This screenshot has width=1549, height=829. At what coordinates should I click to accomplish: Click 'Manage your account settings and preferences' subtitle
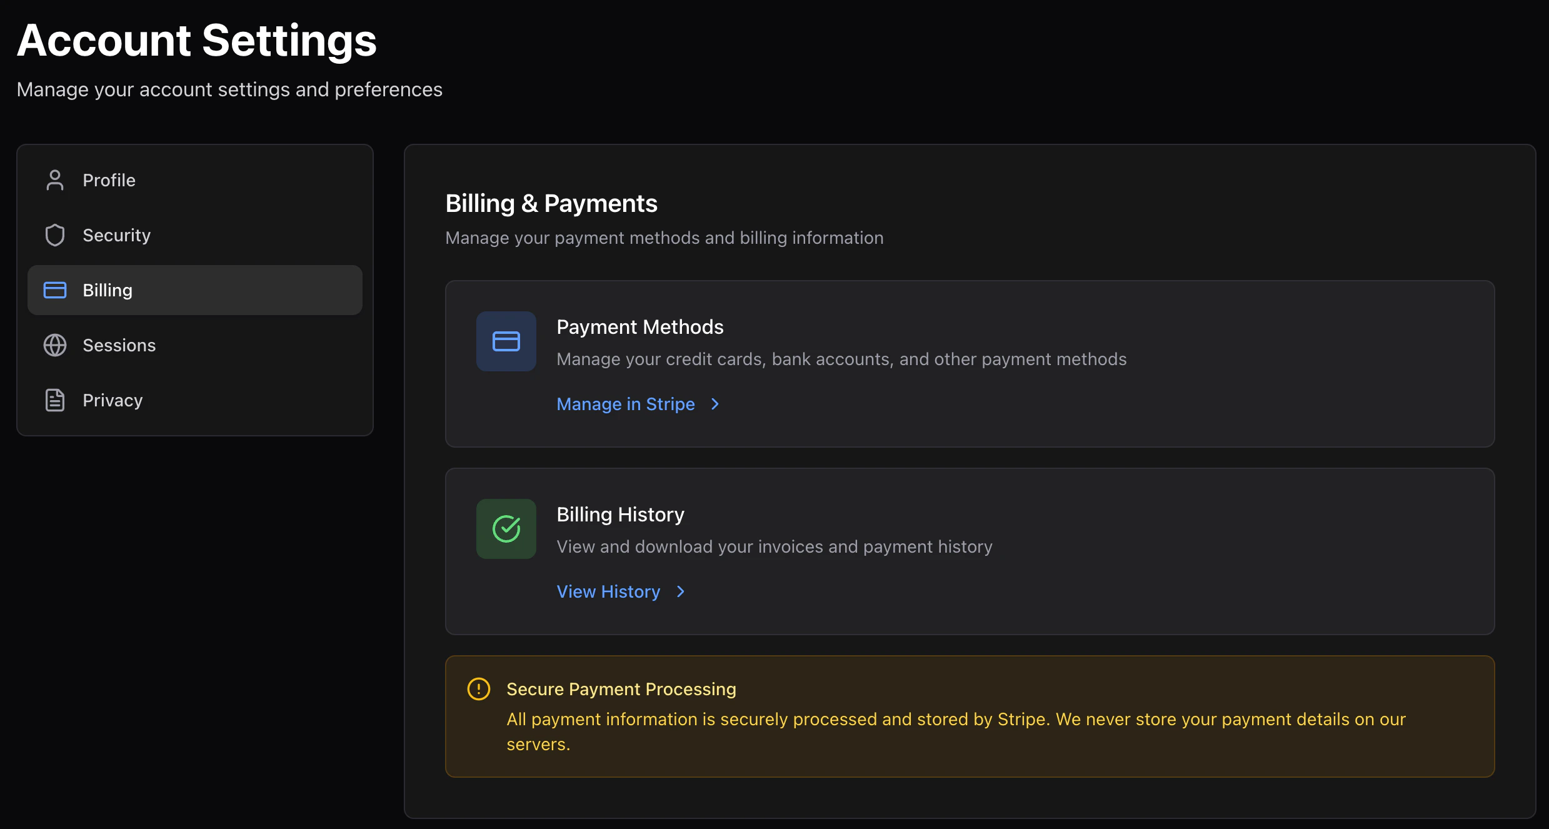point(229,89)
